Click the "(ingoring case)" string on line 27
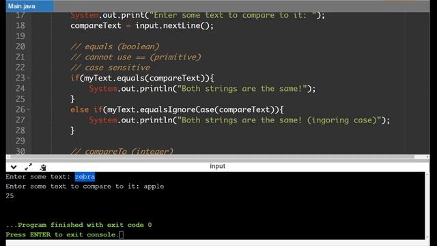Screen dimensions: 437x246 click(342, 120)
